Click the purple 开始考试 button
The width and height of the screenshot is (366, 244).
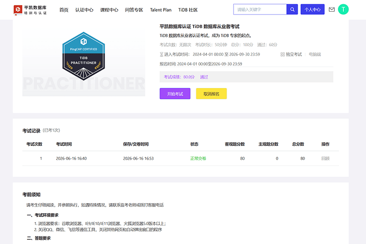(x=175, y=94)
